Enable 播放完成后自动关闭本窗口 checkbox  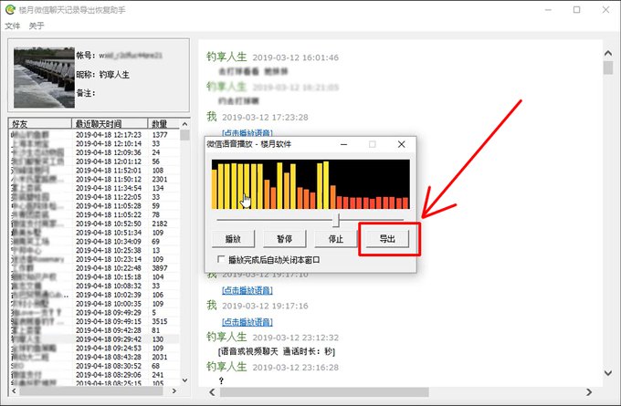(x=222, y=260)
